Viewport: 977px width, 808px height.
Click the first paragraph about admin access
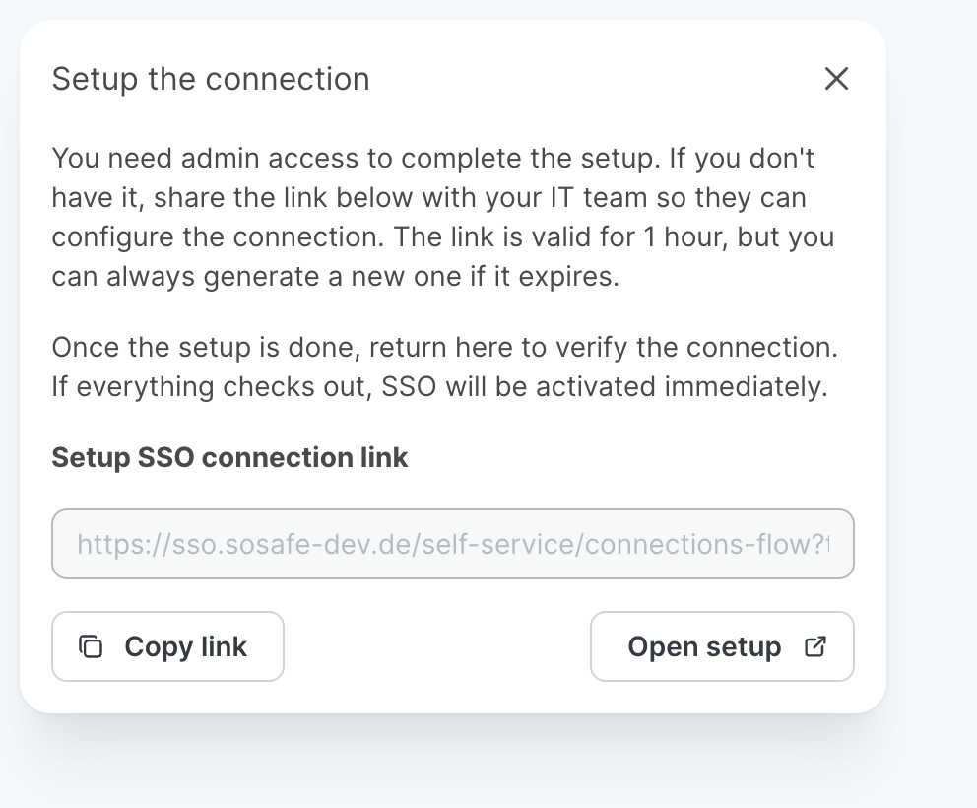442,217
